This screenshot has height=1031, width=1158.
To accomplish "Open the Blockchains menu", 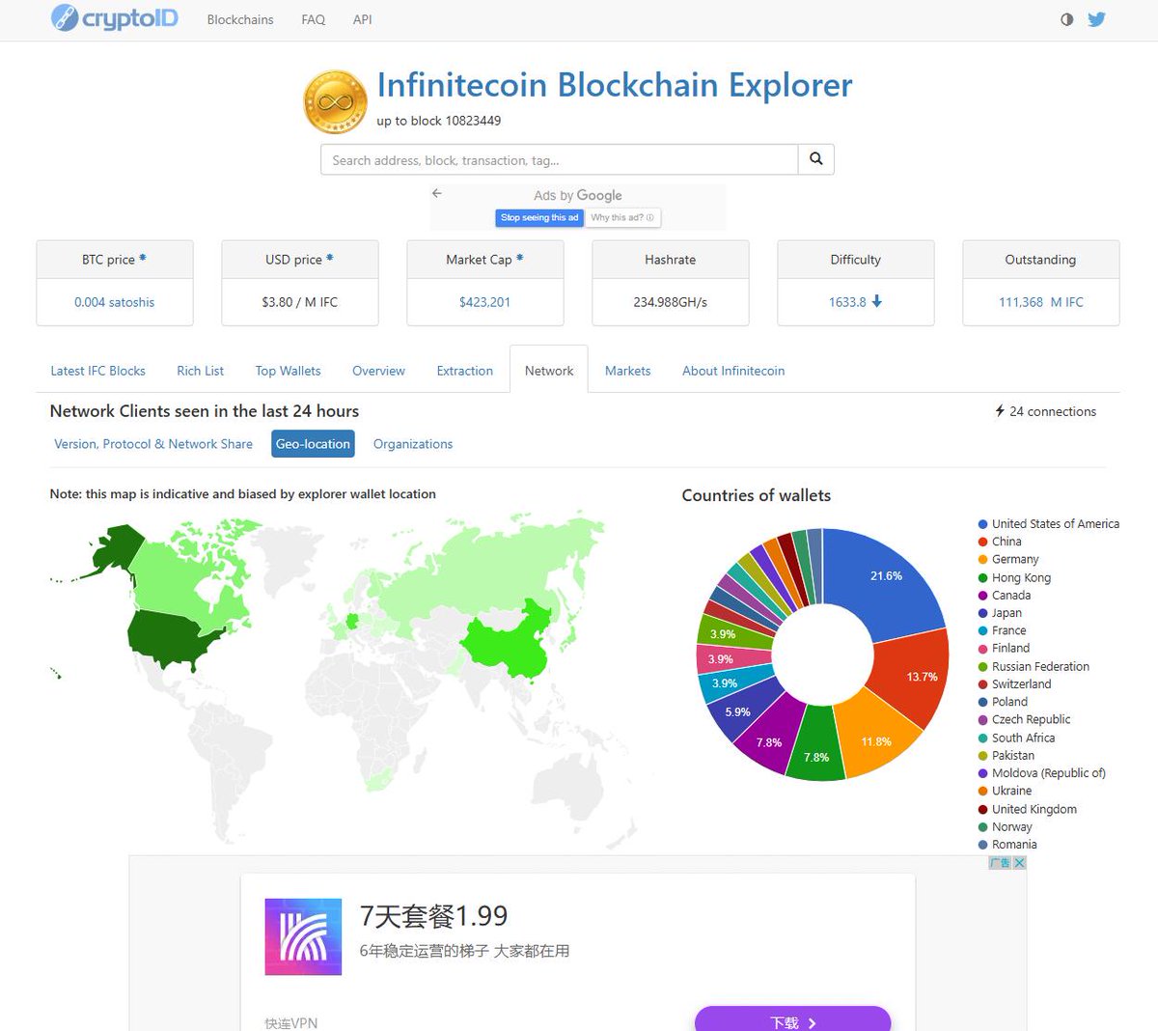I will pos(240,19).
